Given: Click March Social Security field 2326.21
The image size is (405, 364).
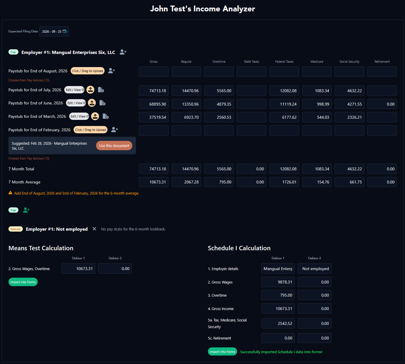Looking at the screenshot, I should 350,117.
